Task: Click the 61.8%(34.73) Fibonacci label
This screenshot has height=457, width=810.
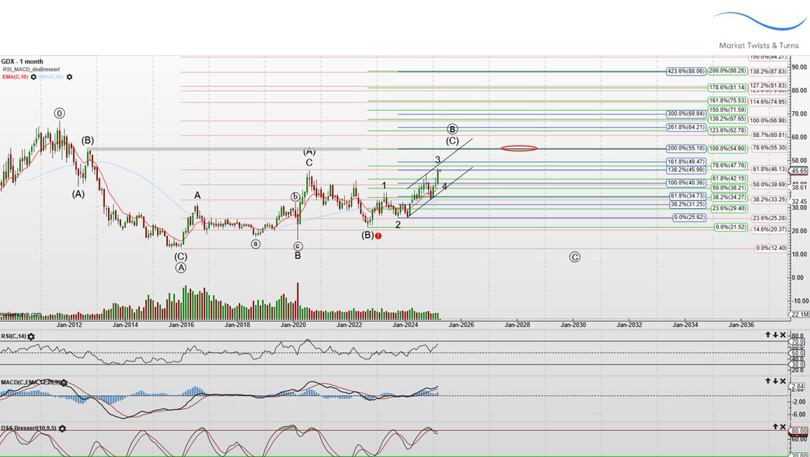Action: pyautogui.click(x=686, y=195)
